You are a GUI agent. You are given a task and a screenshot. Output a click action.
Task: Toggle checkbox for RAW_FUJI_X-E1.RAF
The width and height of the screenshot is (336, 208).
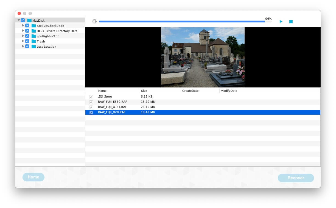[x=91, y=107]
